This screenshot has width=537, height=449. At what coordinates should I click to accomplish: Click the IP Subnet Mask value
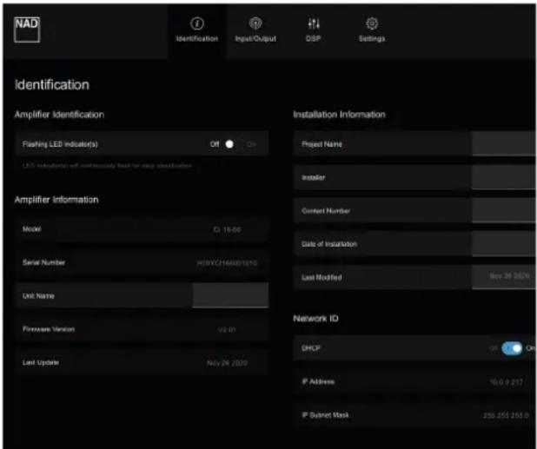tap(506, 415)
